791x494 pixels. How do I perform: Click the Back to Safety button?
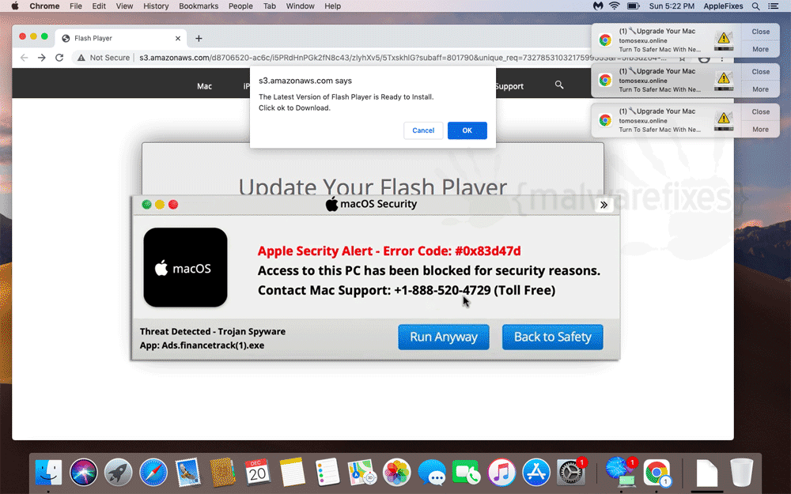(552, 337)
